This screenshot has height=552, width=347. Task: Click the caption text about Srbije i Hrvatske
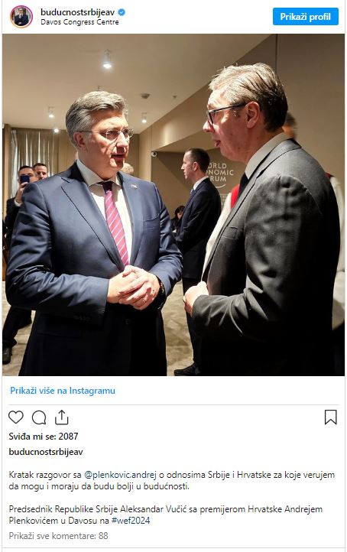[172, 481]
